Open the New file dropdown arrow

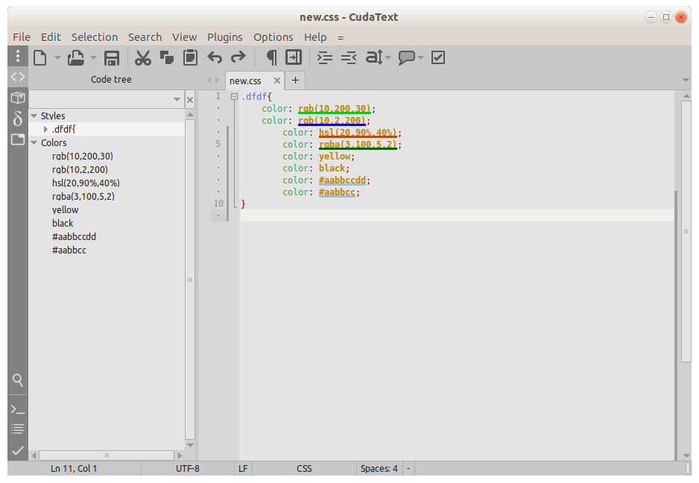click(57, 57)
